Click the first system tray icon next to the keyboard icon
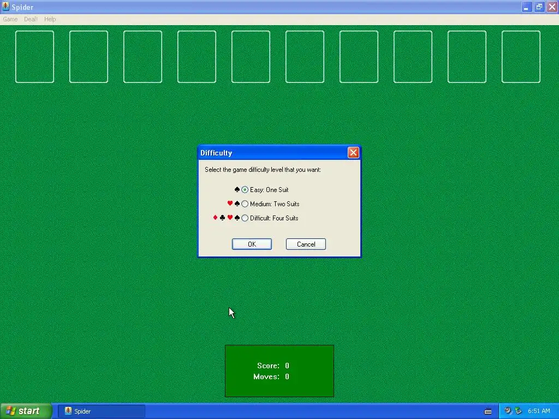 tap(508, 411)
